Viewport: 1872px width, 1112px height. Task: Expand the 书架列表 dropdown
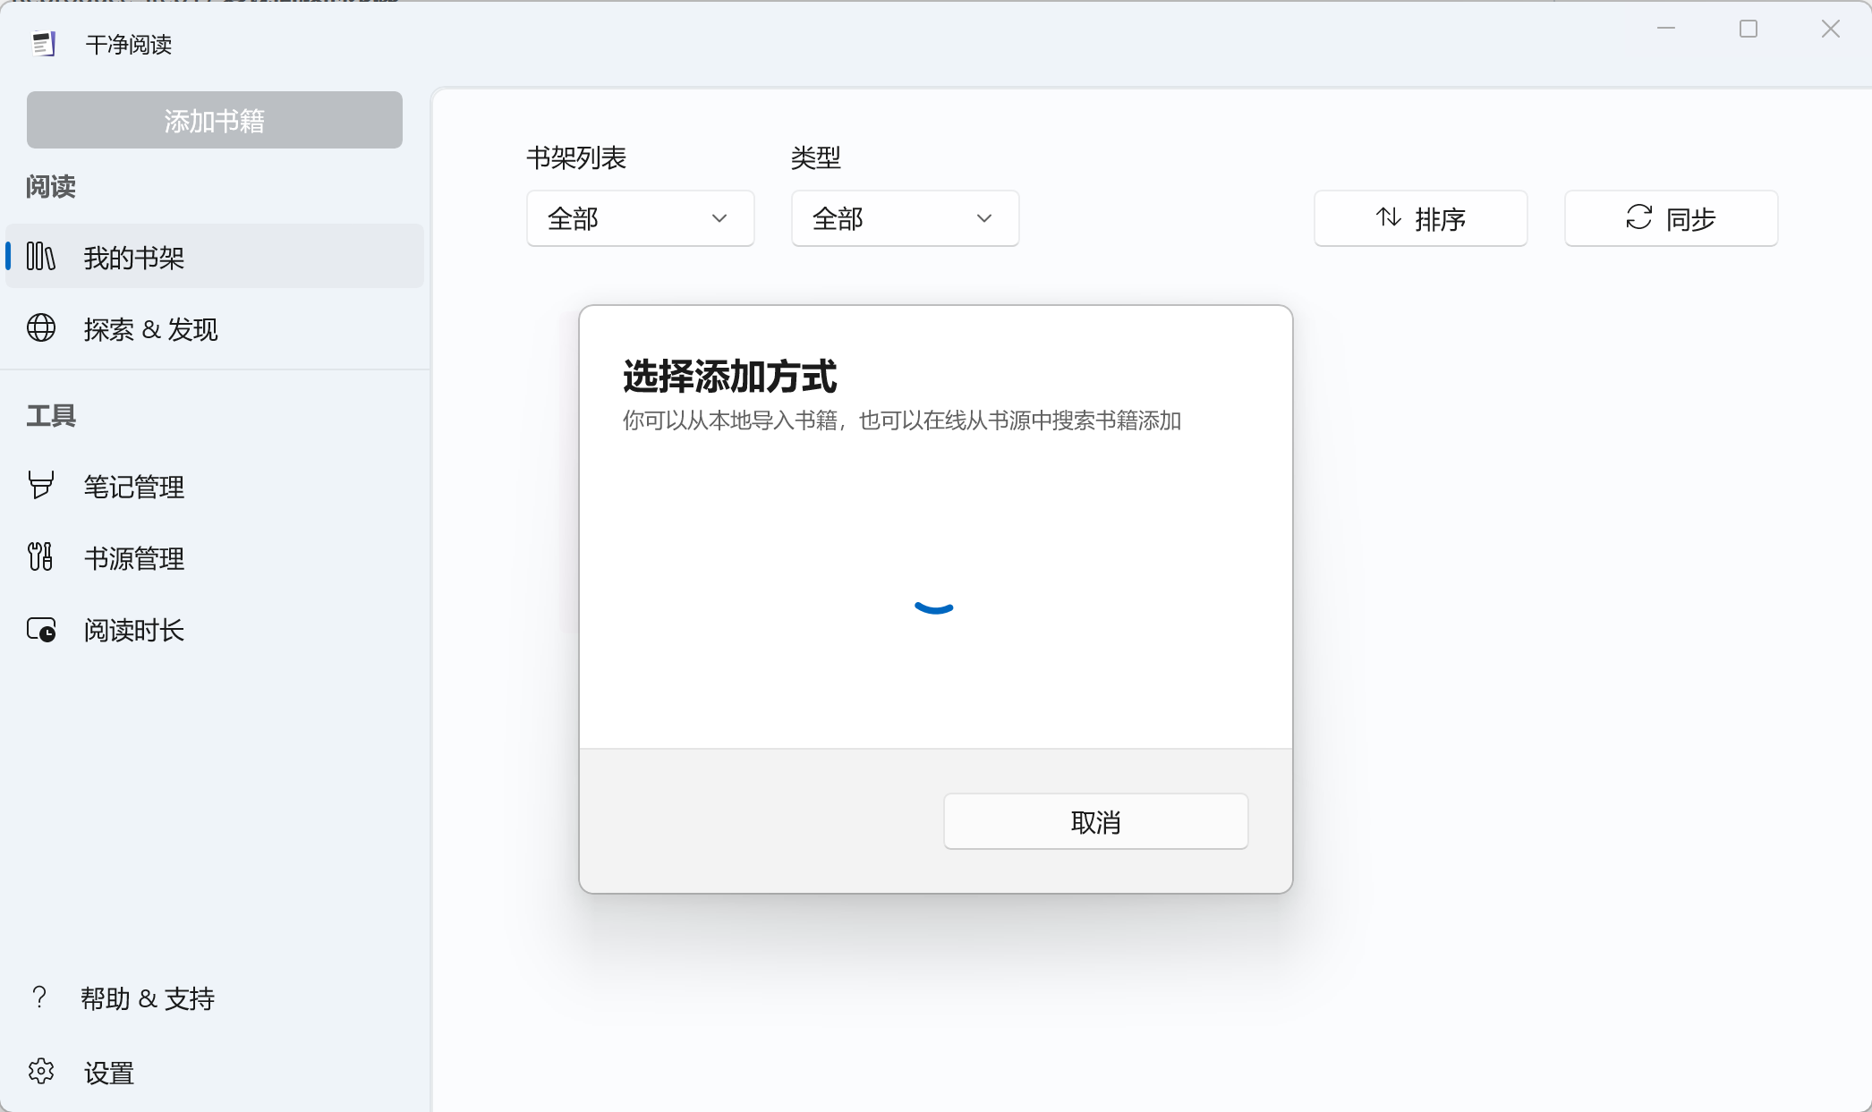(x=639, y=218)
